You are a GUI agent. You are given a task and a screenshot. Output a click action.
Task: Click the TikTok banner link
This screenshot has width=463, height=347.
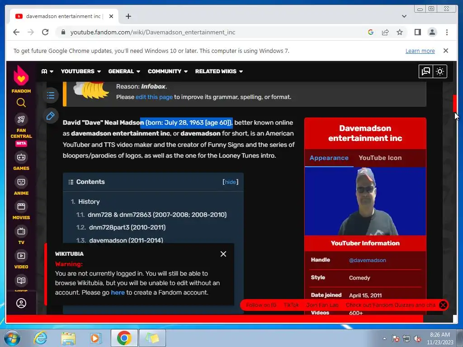pos(291,305)
